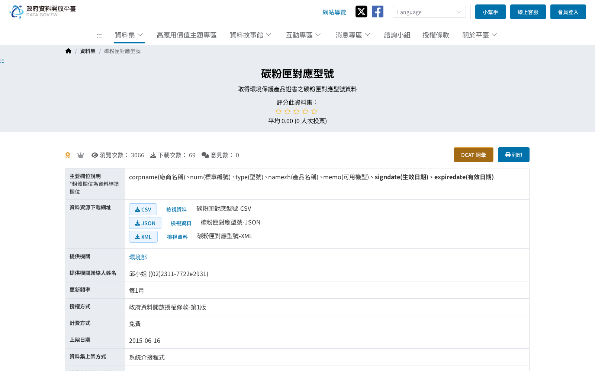The width and height of the screenshot is (595, 371).
Task: Click 檢視資料 for the XML row
Action: [177, 237]
